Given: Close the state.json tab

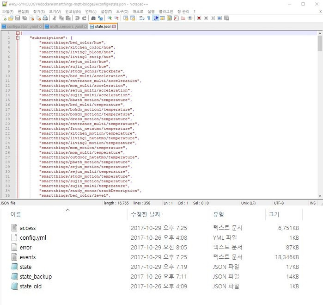Looking at the screenshot, I should (114, 27).
